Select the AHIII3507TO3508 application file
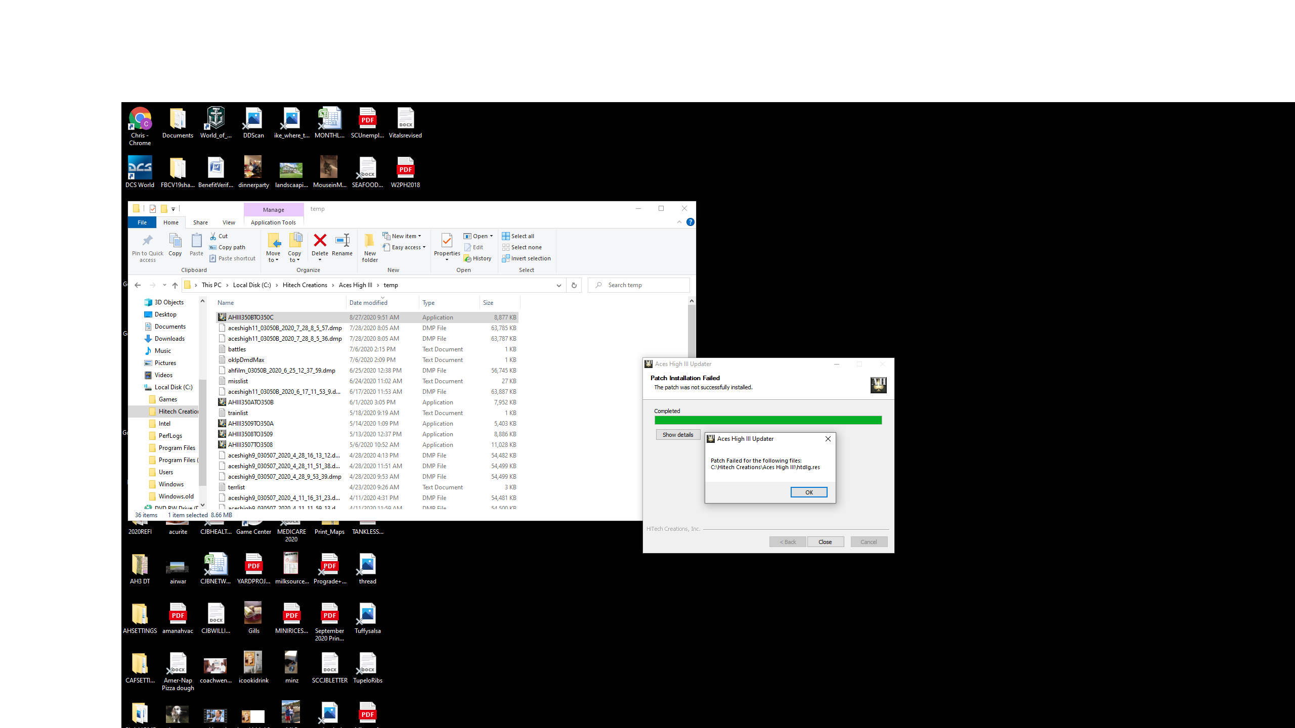 coord(367,445)
